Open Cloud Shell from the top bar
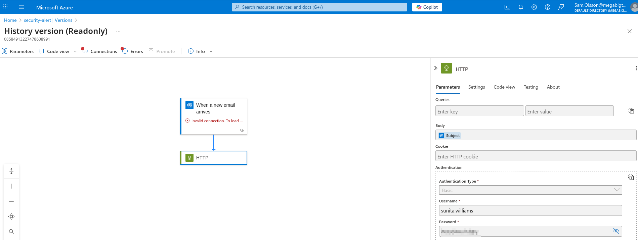 coord(507,7)
